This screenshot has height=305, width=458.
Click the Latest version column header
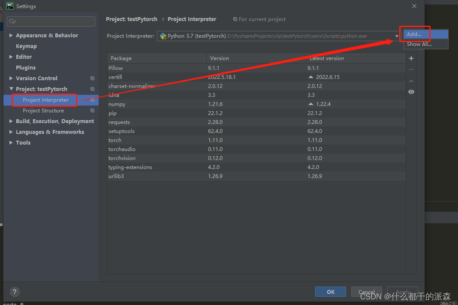click(356, 58)
